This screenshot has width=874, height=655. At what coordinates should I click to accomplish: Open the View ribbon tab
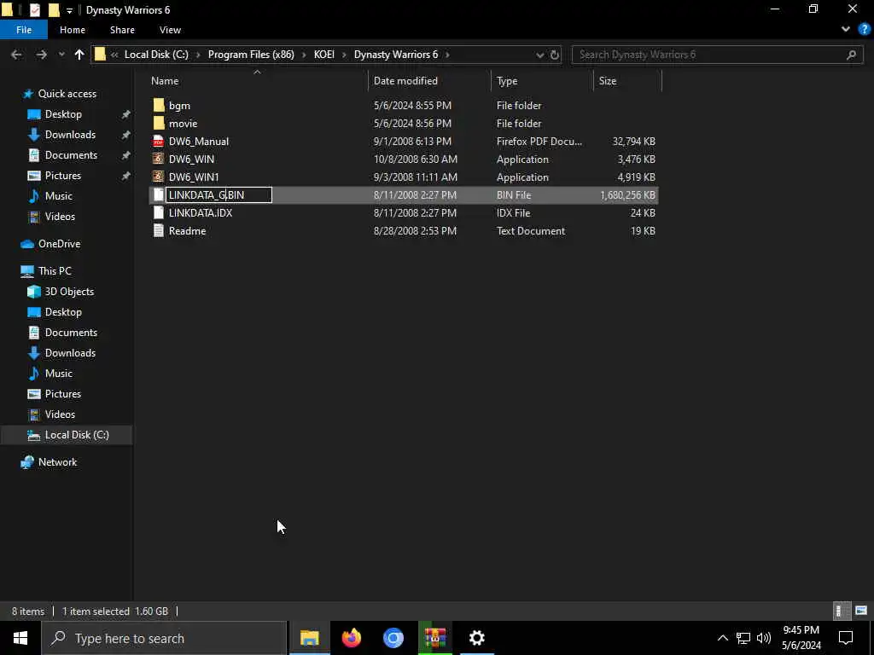170,30
